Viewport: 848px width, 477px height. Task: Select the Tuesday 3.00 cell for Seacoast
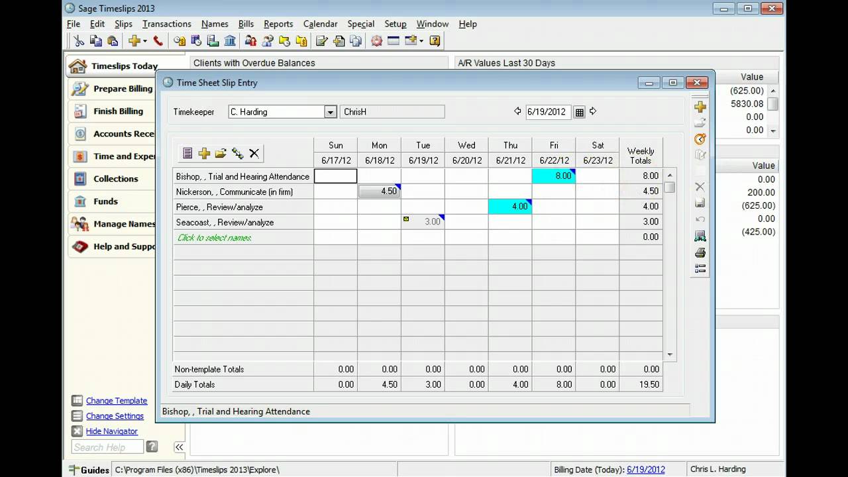coord(423,222)
